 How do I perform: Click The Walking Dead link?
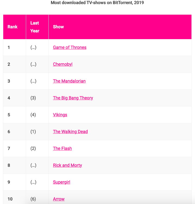pos(70,131)
